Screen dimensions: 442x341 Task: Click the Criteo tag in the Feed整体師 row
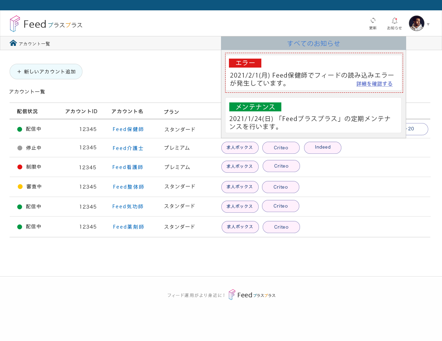coord(281,187)
